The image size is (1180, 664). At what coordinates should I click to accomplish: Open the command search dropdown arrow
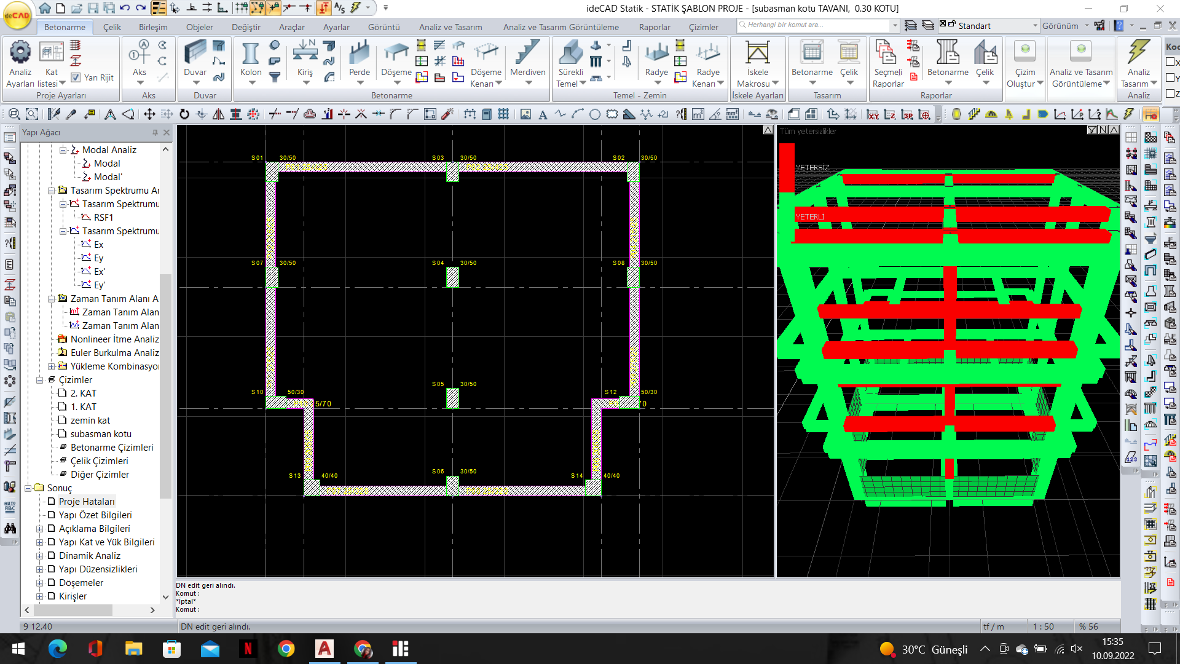point(895,25)
